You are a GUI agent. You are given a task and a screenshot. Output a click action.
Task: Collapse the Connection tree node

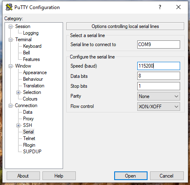point(10,106)
